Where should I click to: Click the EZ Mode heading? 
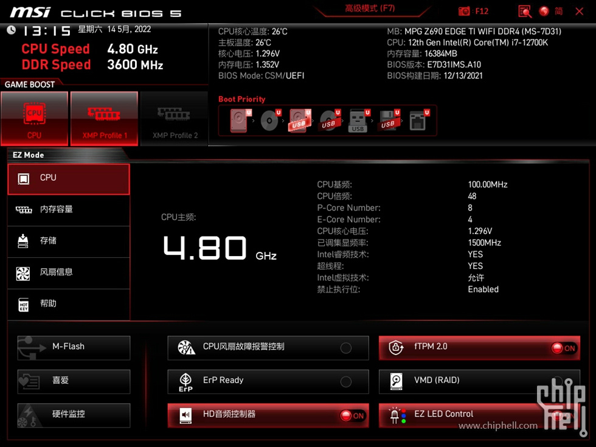(28, 155)
